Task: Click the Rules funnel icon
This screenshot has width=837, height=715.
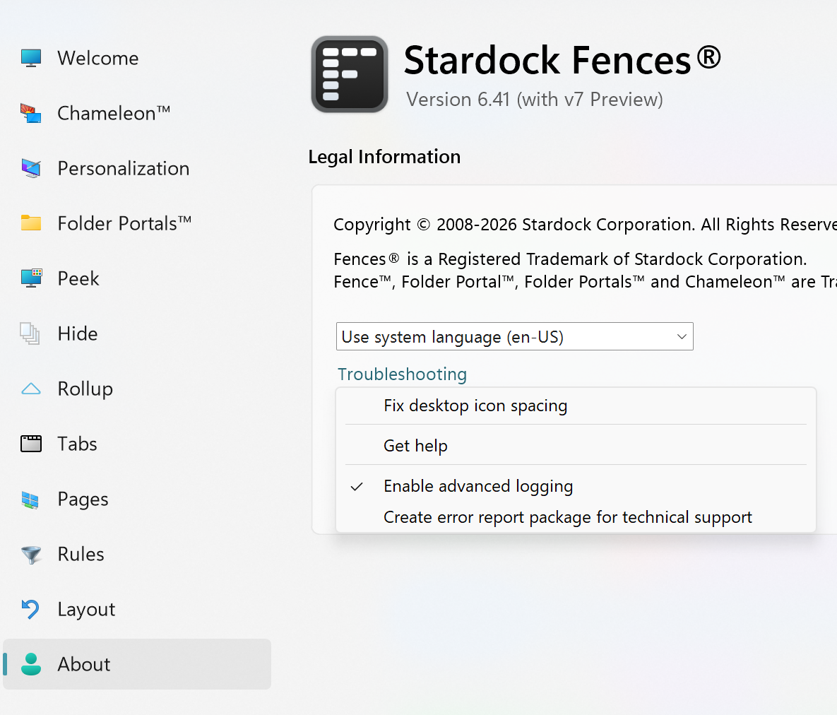Action: (x=31, y=555)
